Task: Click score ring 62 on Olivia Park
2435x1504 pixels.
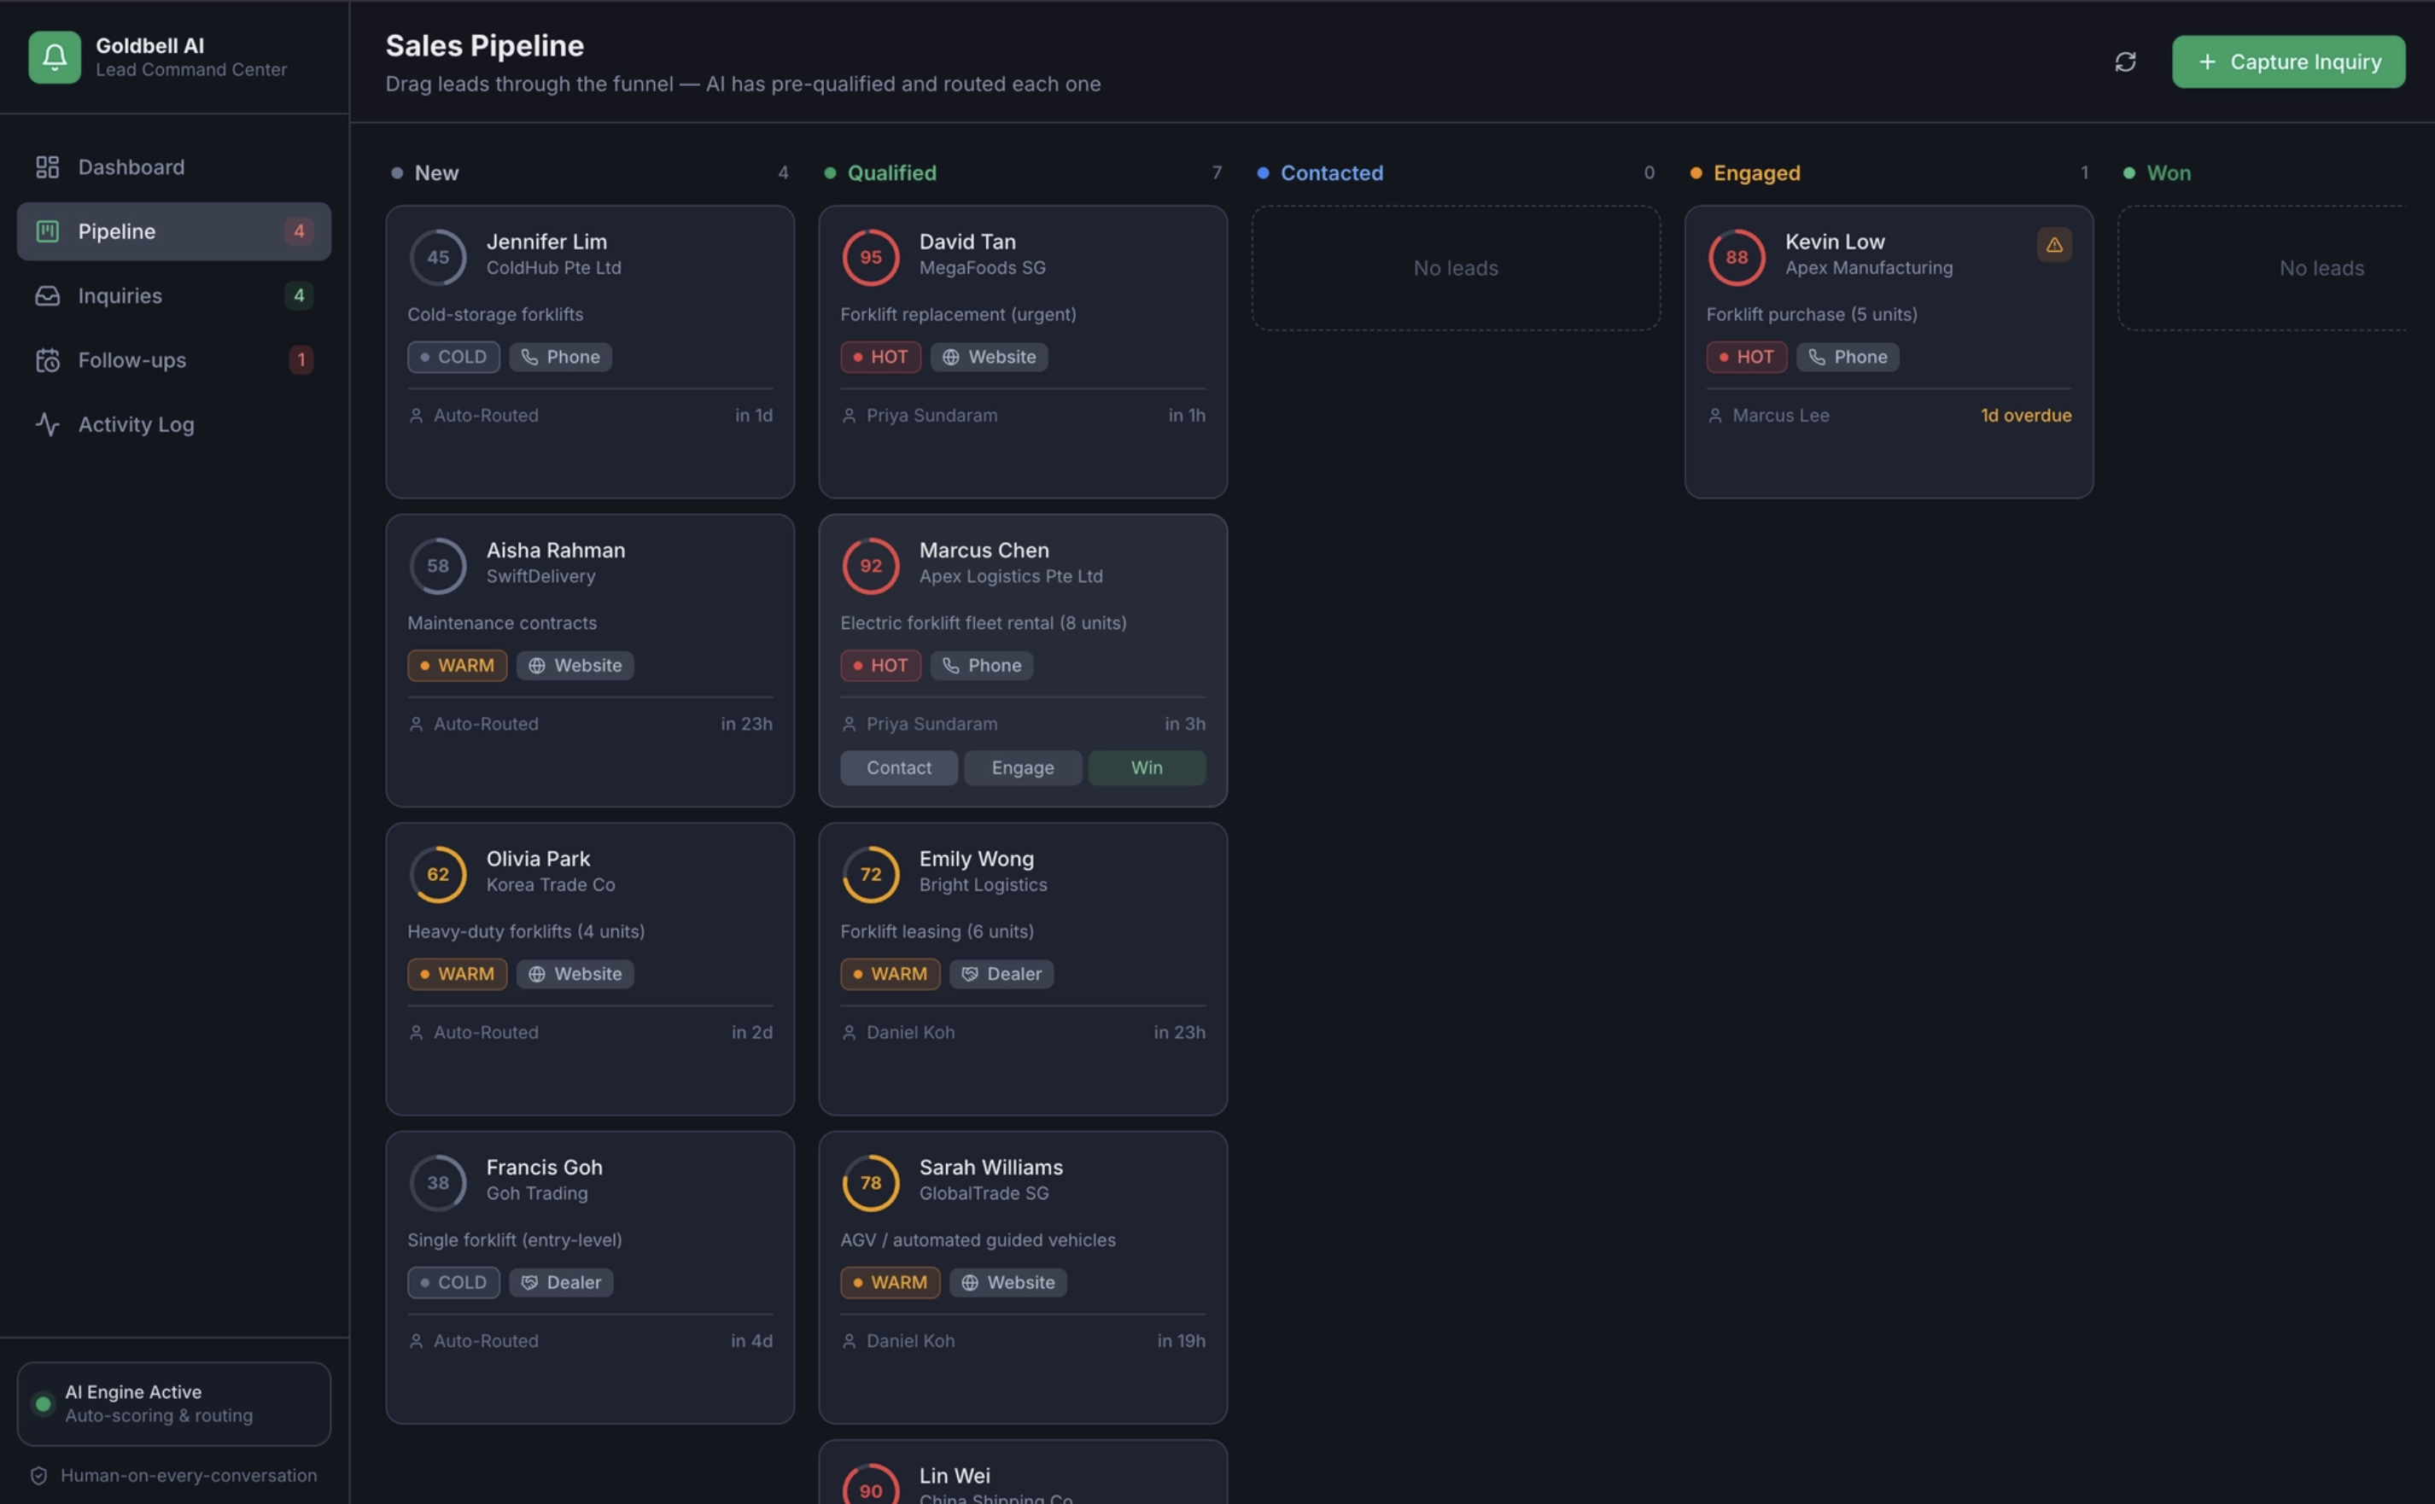Action: (438, 874)
